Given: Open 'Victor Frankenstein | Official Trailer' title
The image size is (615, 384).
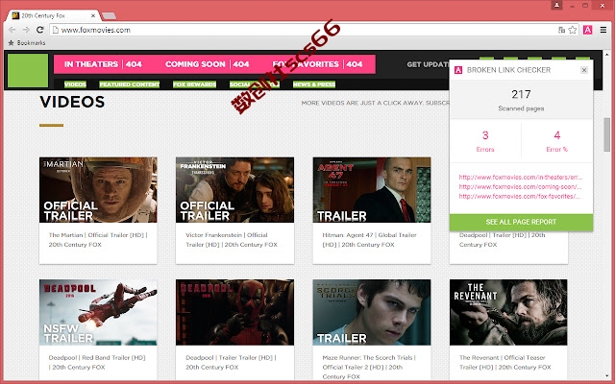Looking at the screenshot, I should [x=232, y=240].
